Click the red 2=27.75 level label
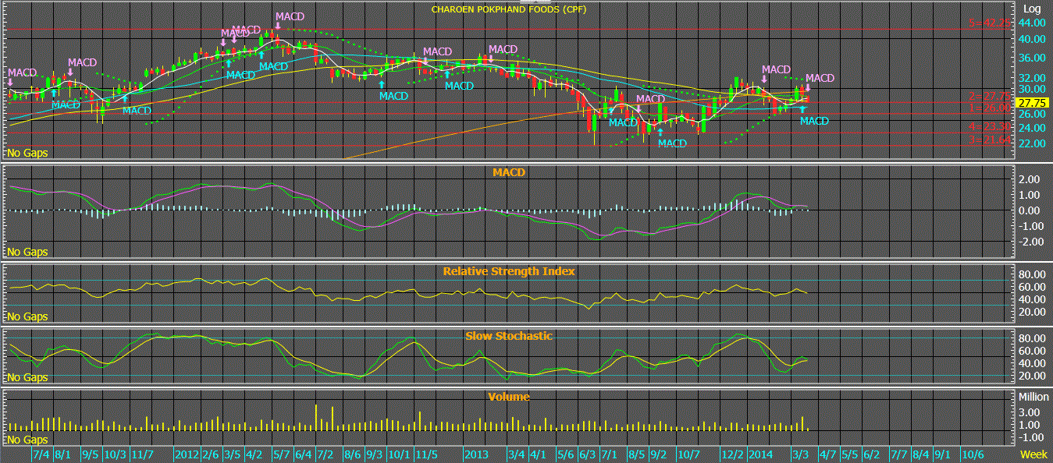 (990, 95)
